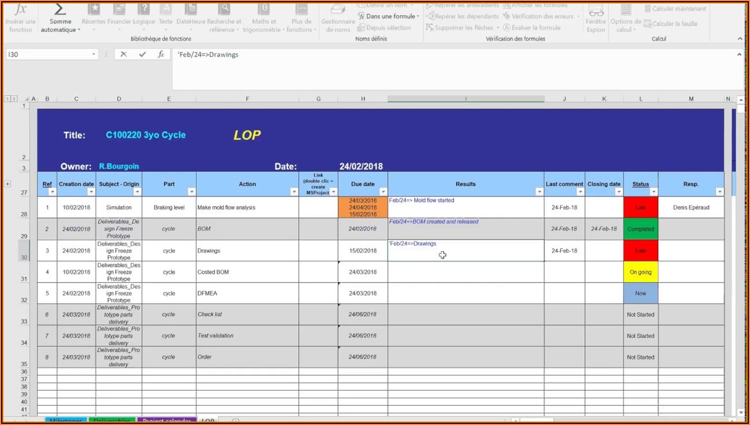Click the Somme automatique sigma icon
This screenshot has width=750, height=425.
60,10
